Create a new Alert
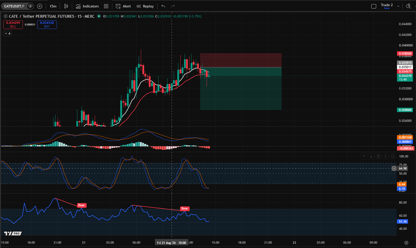416x248 pixels. (123, 6)
